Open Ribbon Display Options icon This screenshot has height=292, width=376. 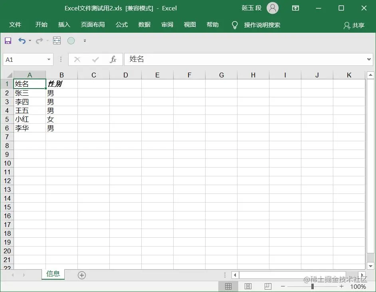point(295,8)
